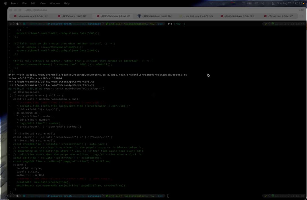Click the const createdTime = line
Viewport: 307px width, 200px height.
(60, 144)
